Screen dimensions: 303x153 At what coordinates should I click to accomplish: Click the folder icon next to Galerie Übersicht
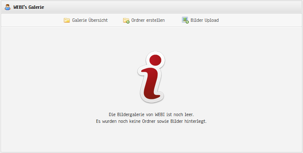point(67,20)
